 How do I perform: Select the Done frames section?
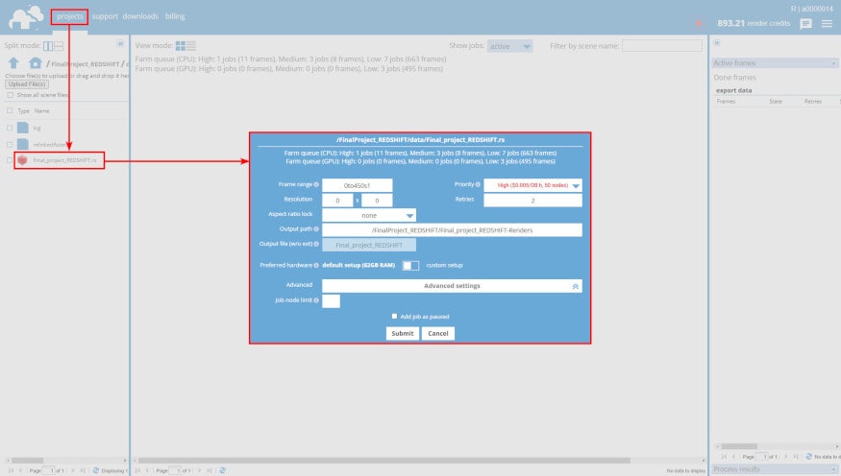coord(735,78)
